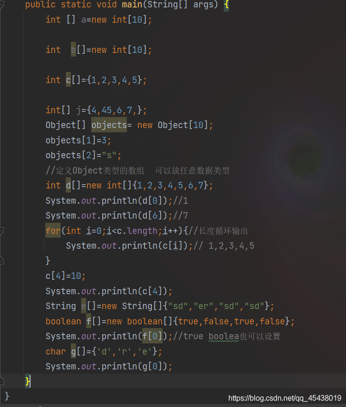346x407 pixels.
Task: Place cursor on 'int [] a=new int[10];' line
Action: click(x=99, y=20)
